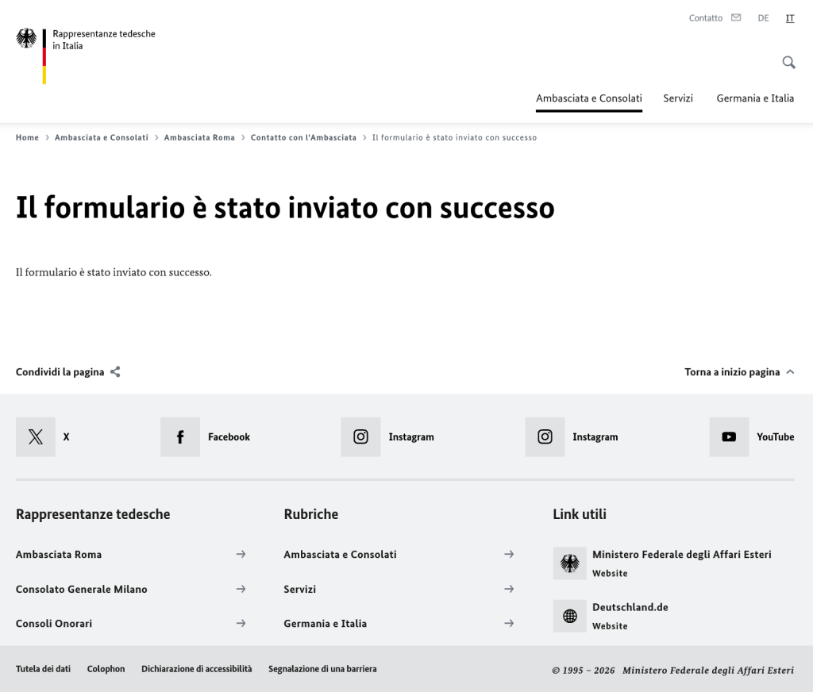Open Dichiarazione di accessibilità footer link

coord(196,669)
